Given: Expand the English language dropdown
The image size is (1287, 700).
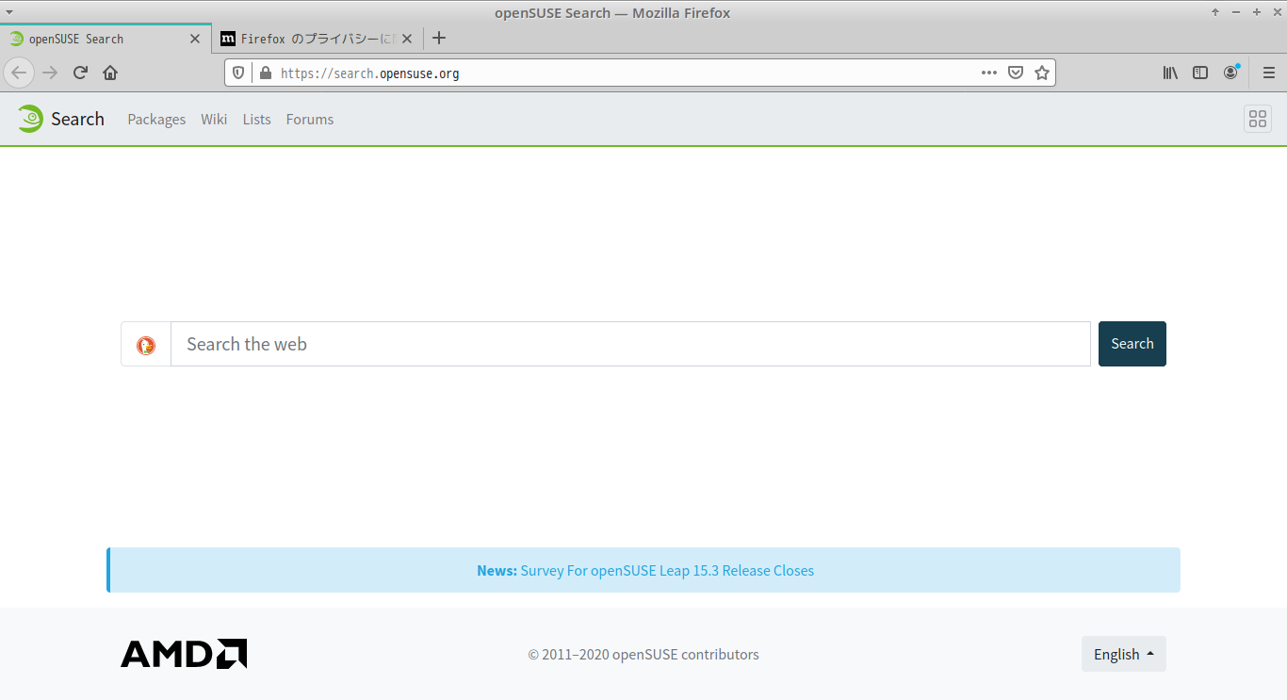Looking at the screenshot, I should 1124,654.
